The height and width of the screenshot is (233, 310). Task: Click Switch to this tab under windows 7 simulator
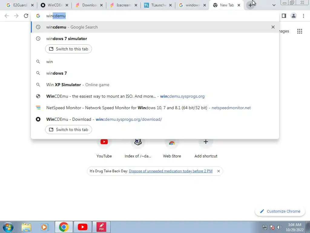[x=68, y=49]
